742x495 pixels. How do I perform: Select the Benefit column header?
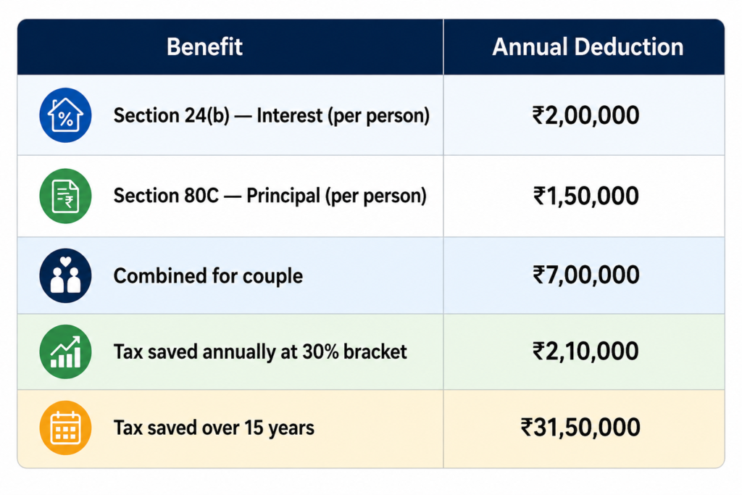click(204, 47)
